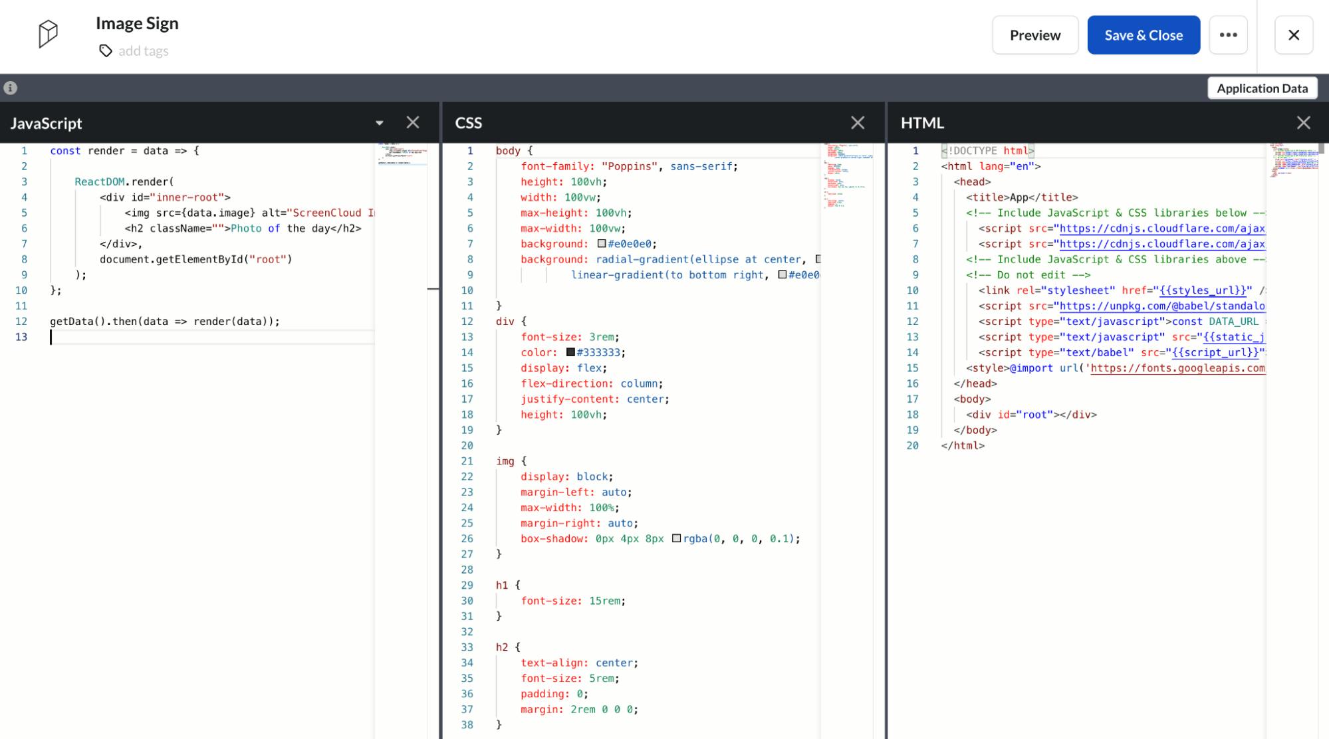Image resolution: width=1329 pixels, height=739 pixels.
Task: Click line number 12 in JavaScript editor
Action: [x=21, y=322]
